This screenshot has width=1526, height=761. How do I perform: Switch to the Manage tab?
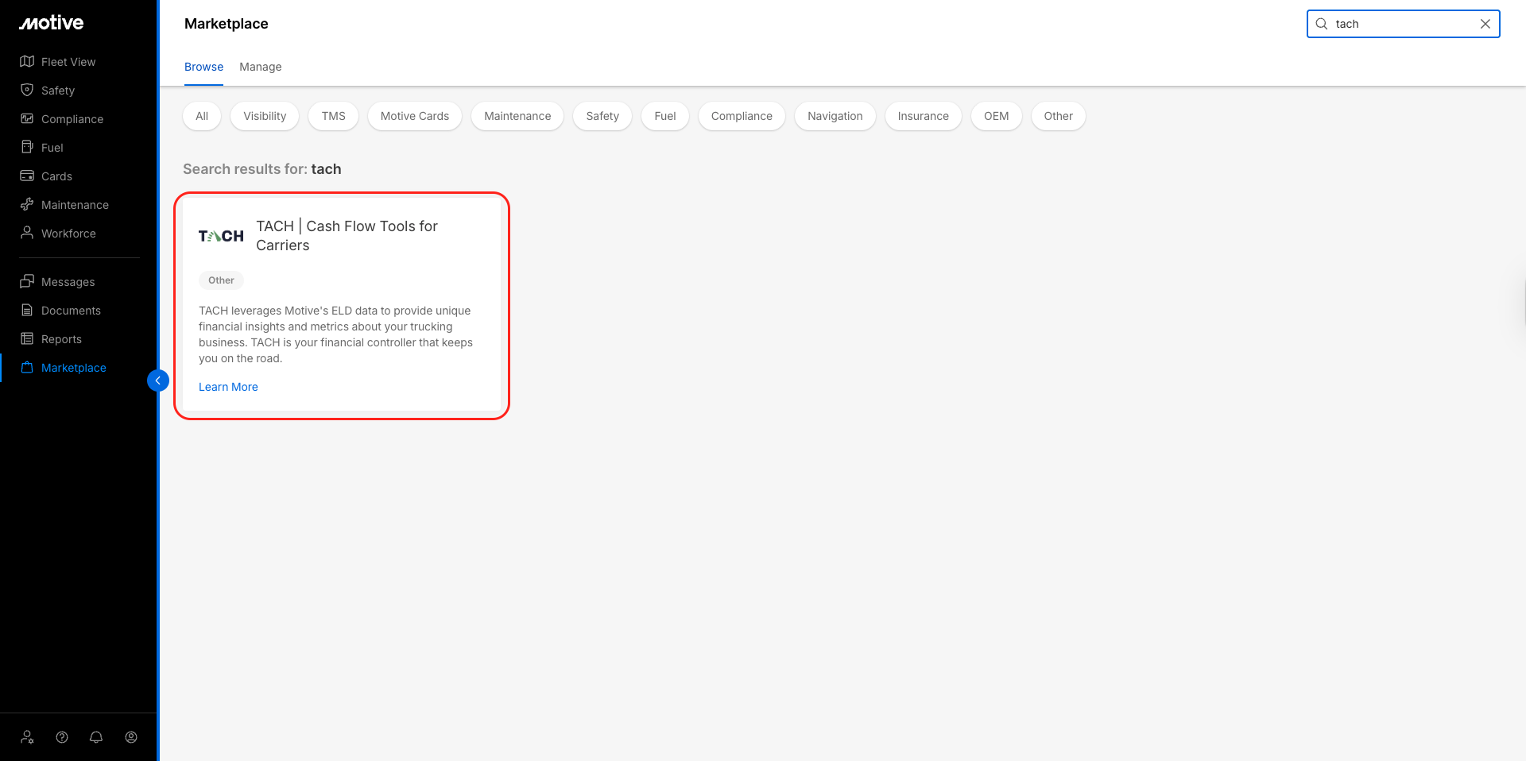point(261,67)
